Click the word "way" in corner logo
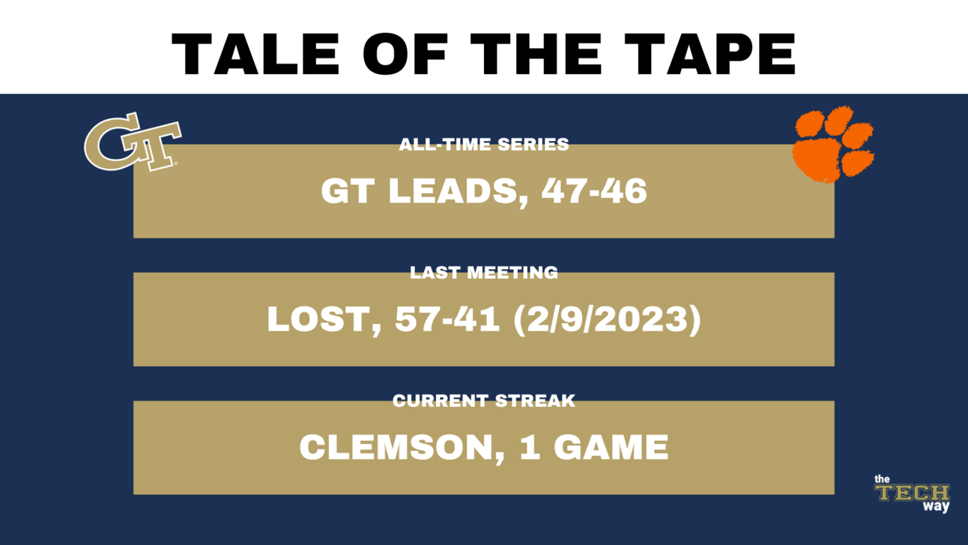The height and width of the screenshot is (545, 968). pyautogui.click(x=937, y=508)
